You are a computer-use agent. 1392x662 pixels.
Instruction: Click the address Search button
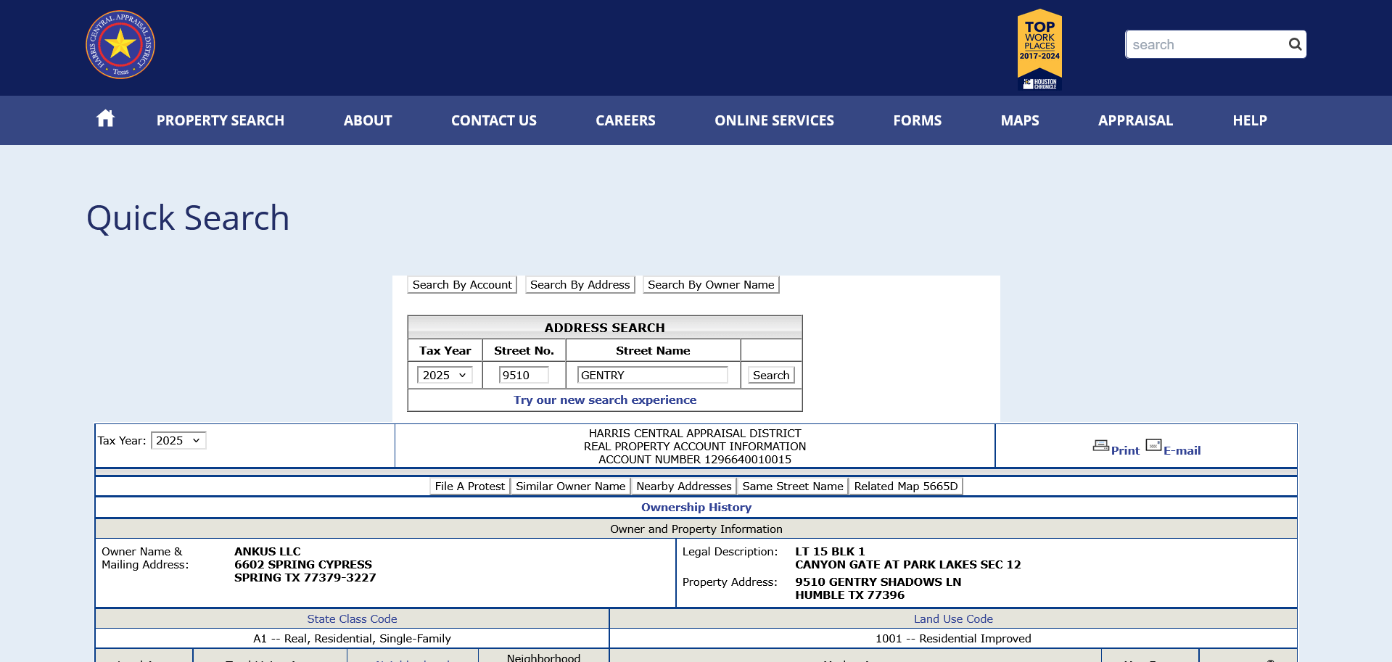click(771, 375)
